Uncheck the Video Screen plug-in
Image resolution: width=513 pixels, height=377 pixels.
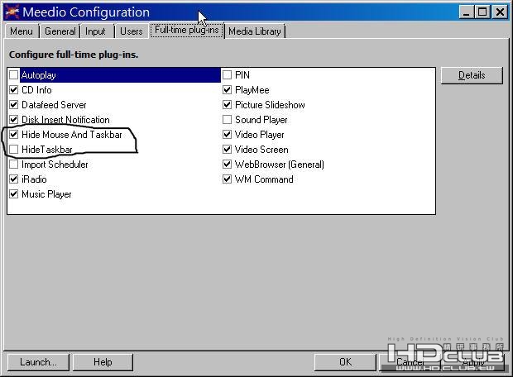(227, 150)
